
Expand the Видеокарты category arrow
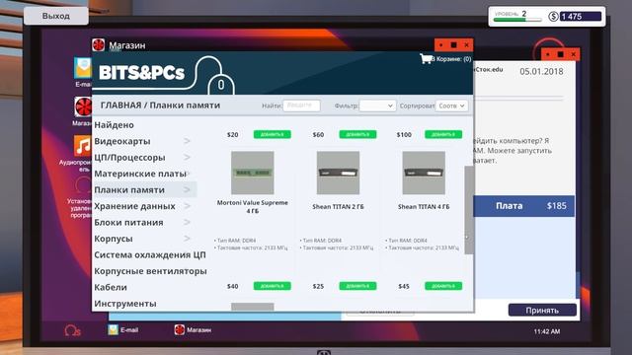pyautogui.click(x=187, y=141)
